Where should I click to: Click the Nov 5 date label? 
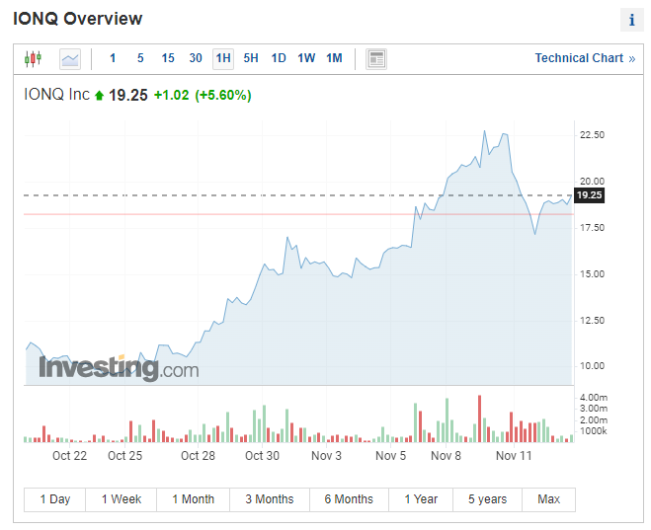(x=390, y=456)
